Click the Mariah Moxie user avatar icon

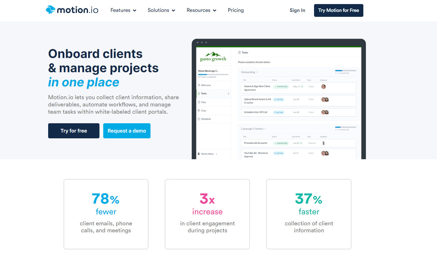(199, 154)
